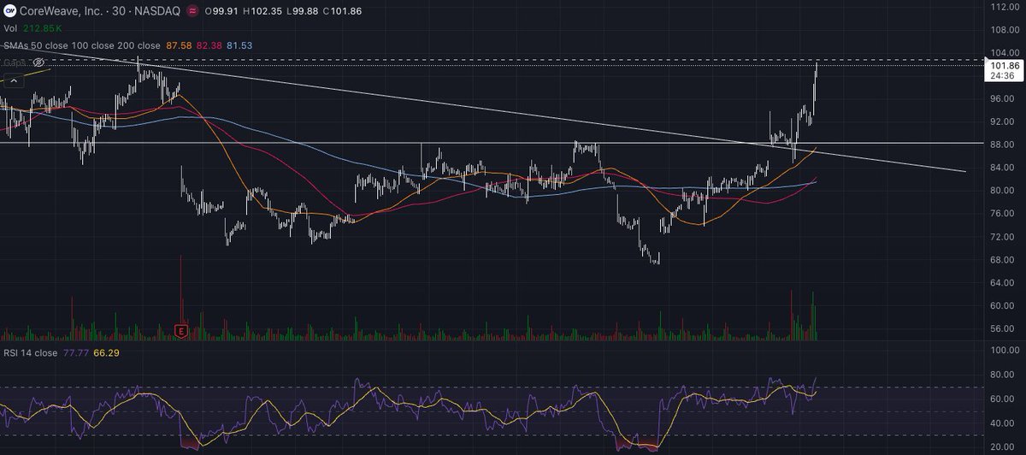Collapse the indicator legend with the chevron
1026x455 pixels.
(13, 81)
